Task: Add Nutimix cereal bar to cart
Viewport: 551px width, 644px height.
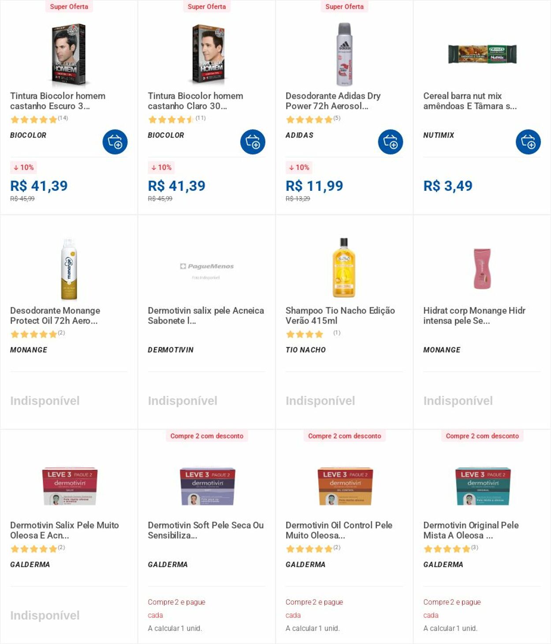Action: pyautogui.click(x=528, y=142)
